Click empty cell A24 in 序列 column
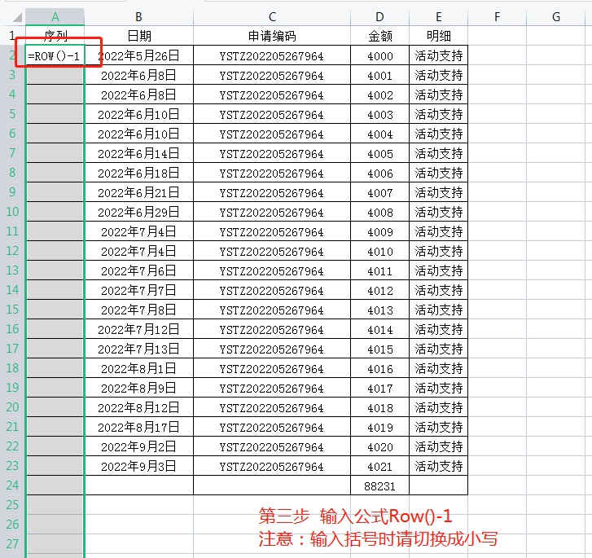The width and height of the screenshot is (592, 558). pyautogui.click(x=55, y=485)
